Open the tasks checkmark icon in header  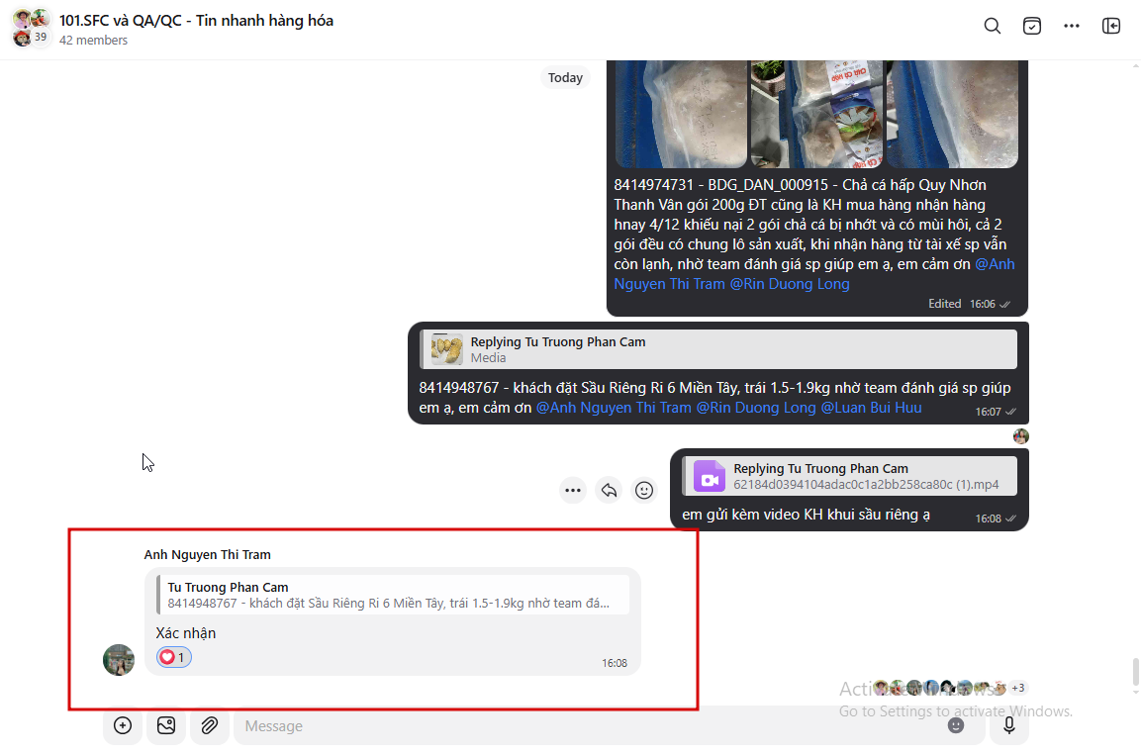[x=1032, y=26]
